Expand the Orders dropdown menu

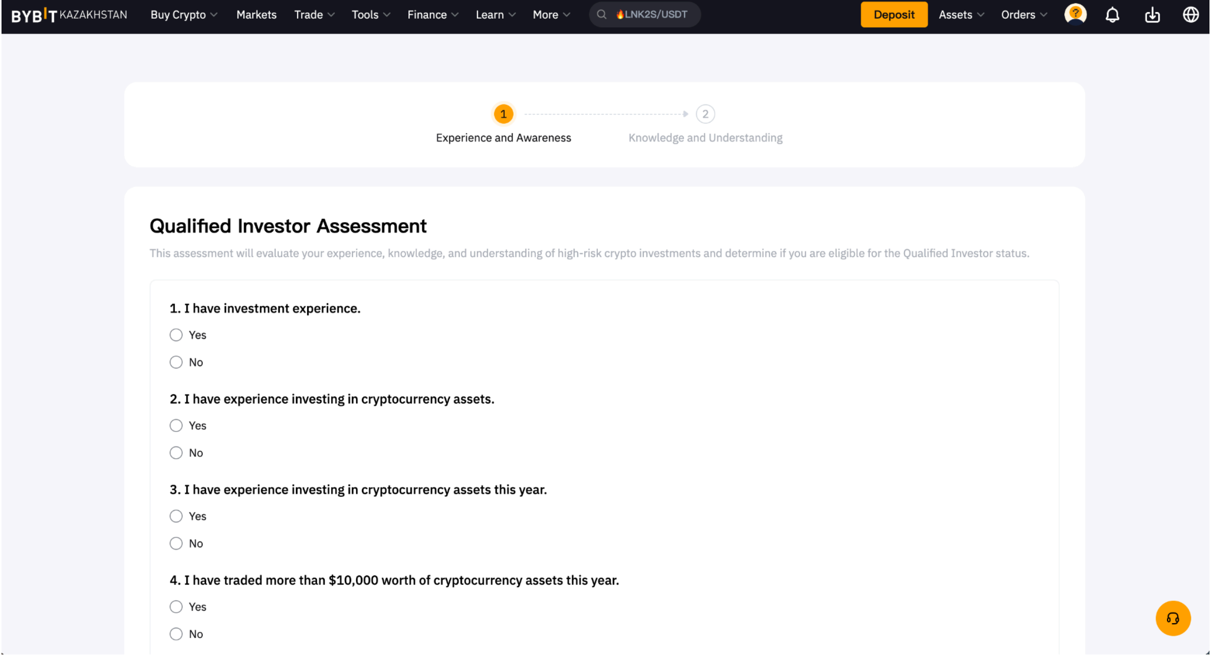point(1023,15)
